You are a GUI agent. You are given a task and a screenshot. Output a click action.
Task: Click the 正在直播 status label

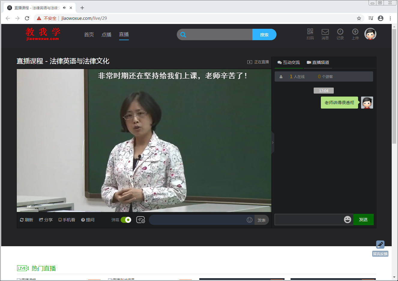(x=258, y=62)
